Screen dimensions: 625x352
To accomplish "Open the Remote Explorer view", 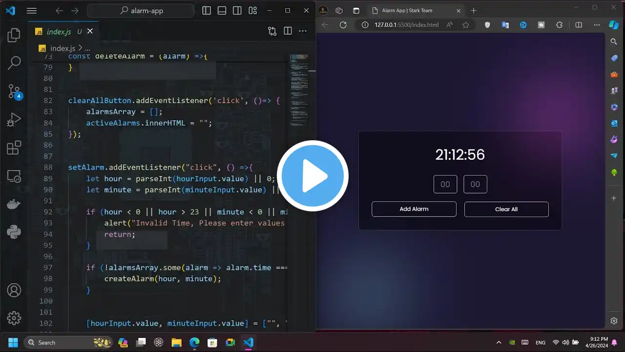I will click(14, 176).
